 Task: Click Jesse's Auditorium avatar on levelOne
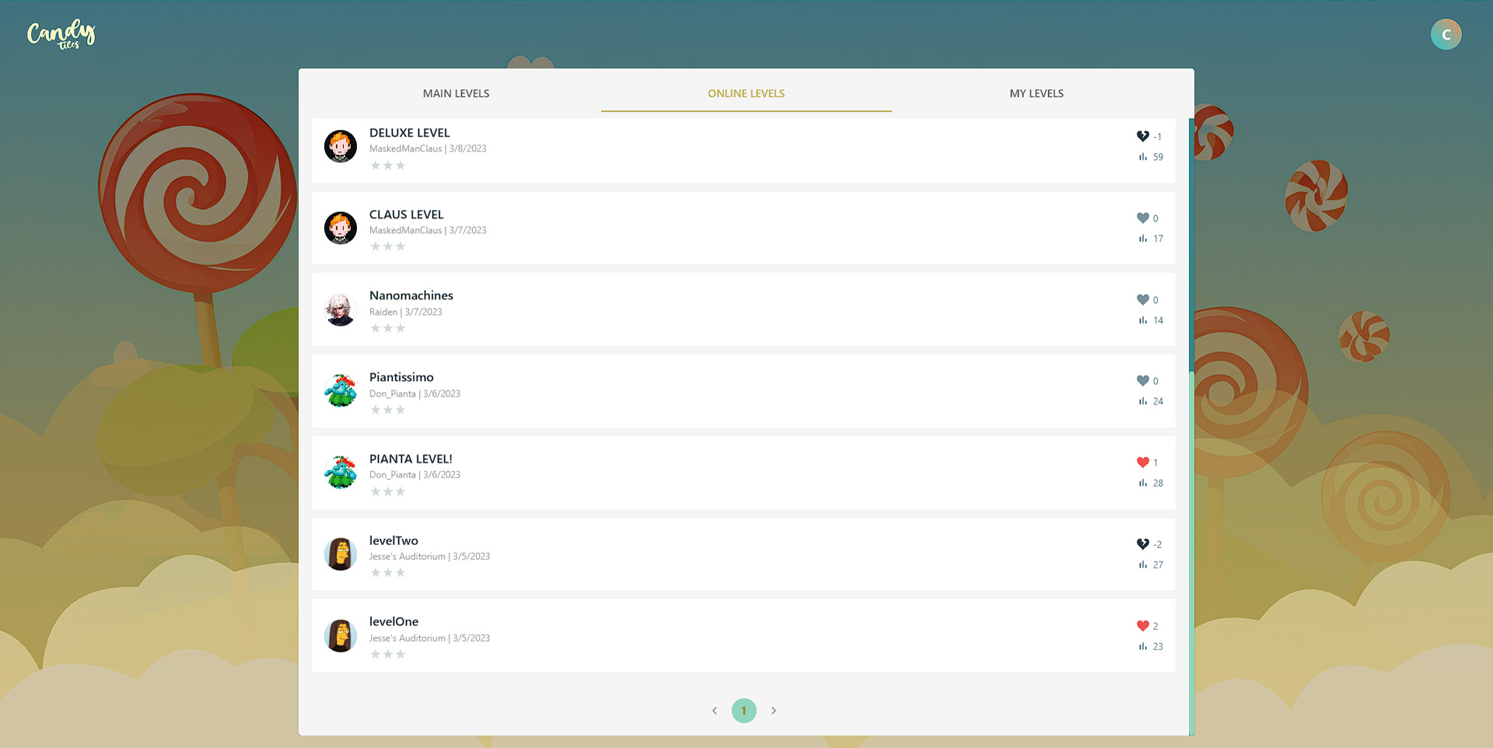pos(341,635)
